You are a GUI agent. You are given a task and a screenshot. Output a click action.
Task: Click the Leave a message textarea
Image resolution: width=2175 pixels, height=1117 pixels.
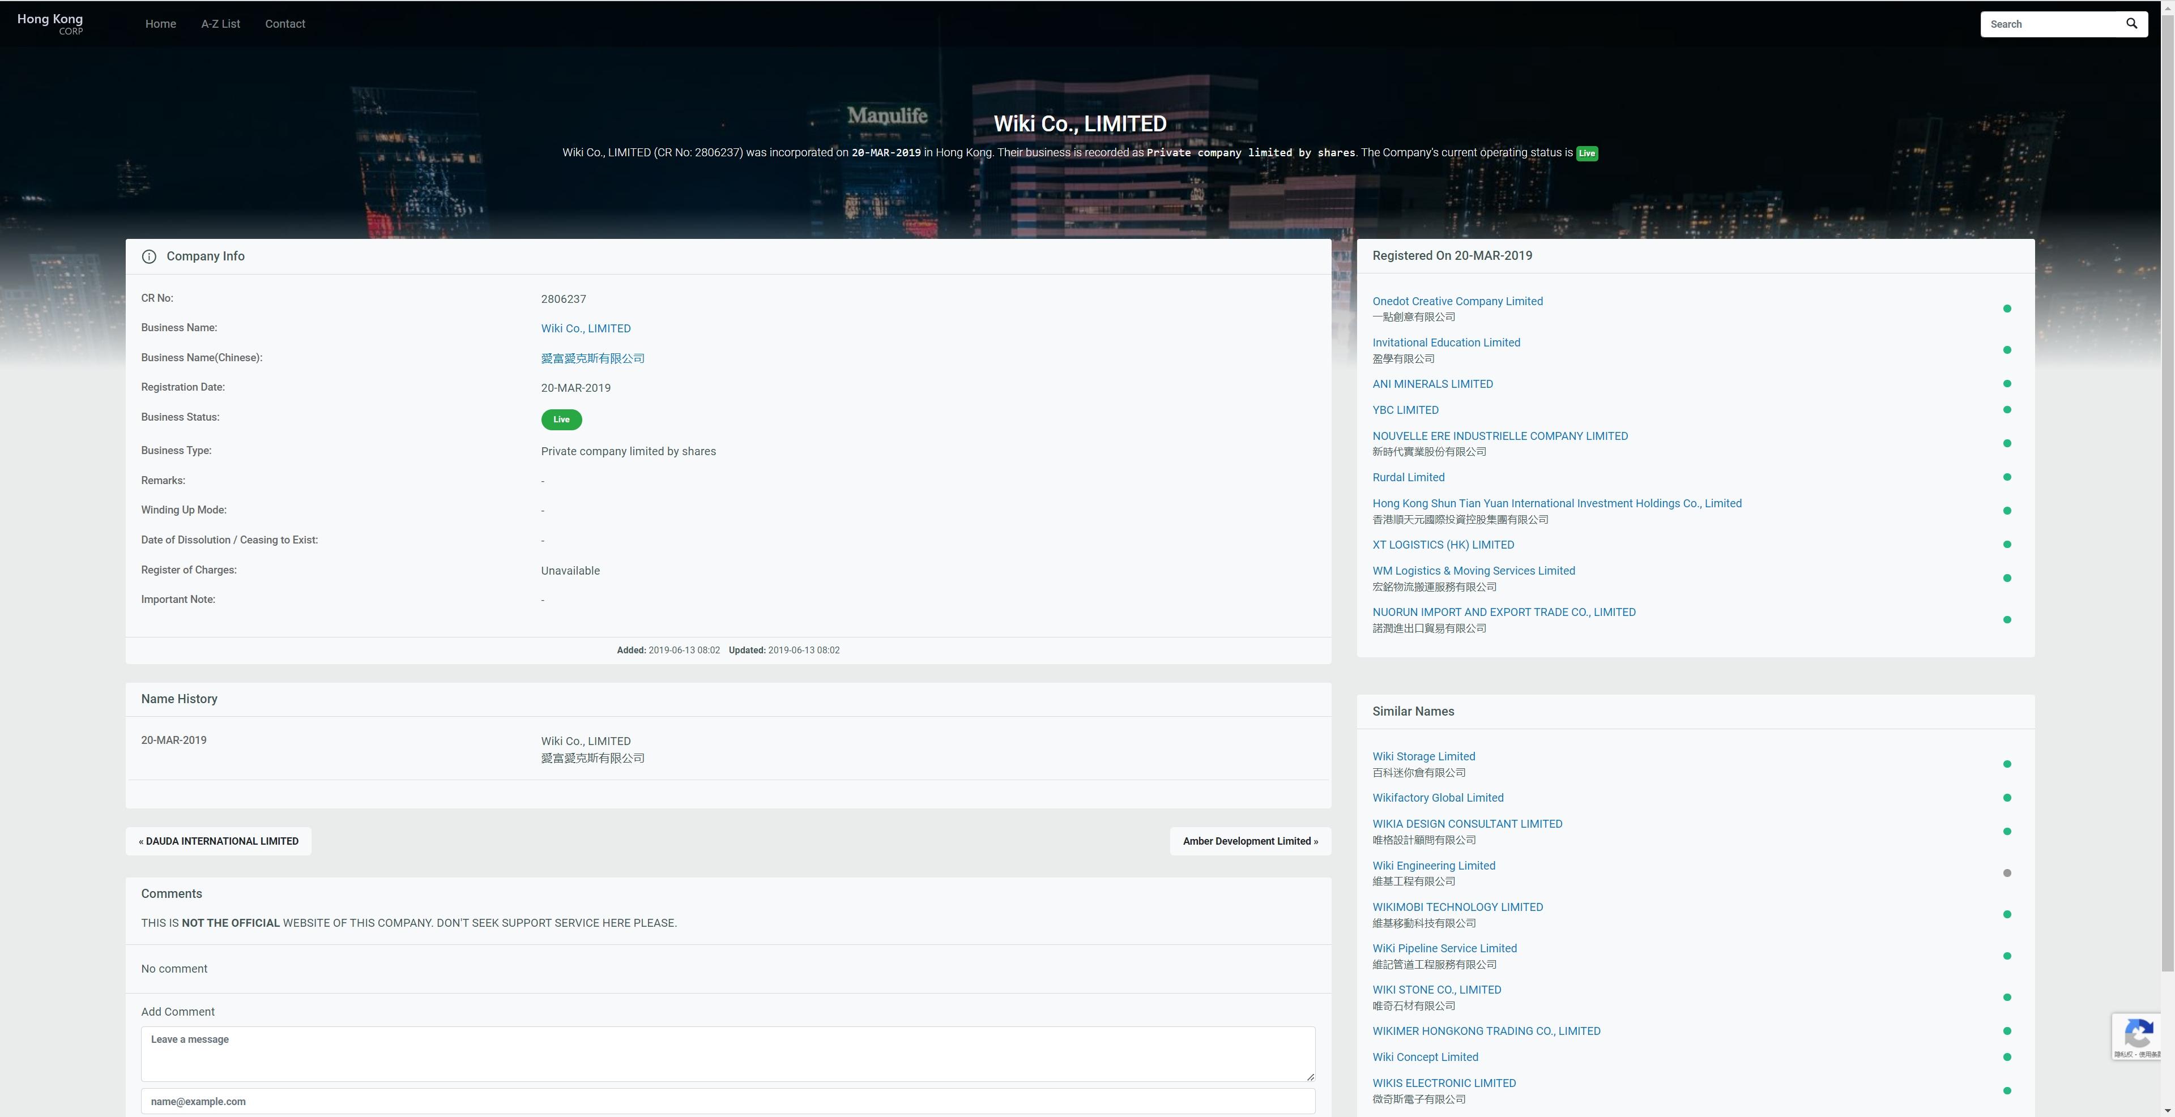(x=728, y=1054)
